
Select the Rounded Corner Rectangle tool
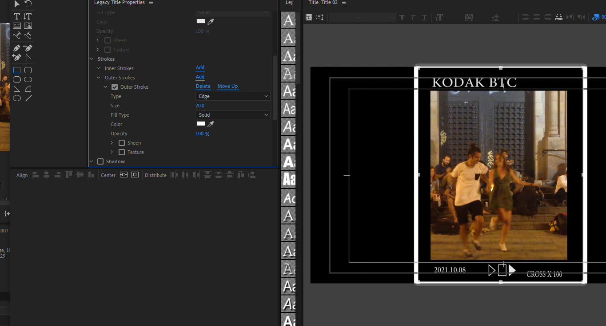coord(28,70)
